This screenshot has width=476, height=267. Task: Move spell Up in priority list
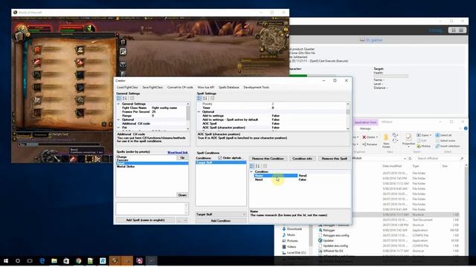[x=182, y=158]
